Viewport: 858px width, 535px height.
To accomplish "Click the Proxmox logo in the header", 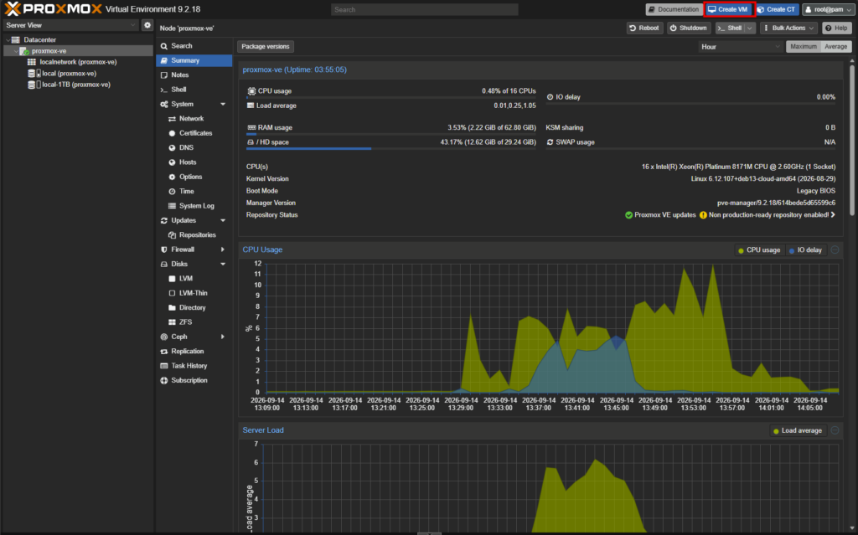I will (53, 9).
